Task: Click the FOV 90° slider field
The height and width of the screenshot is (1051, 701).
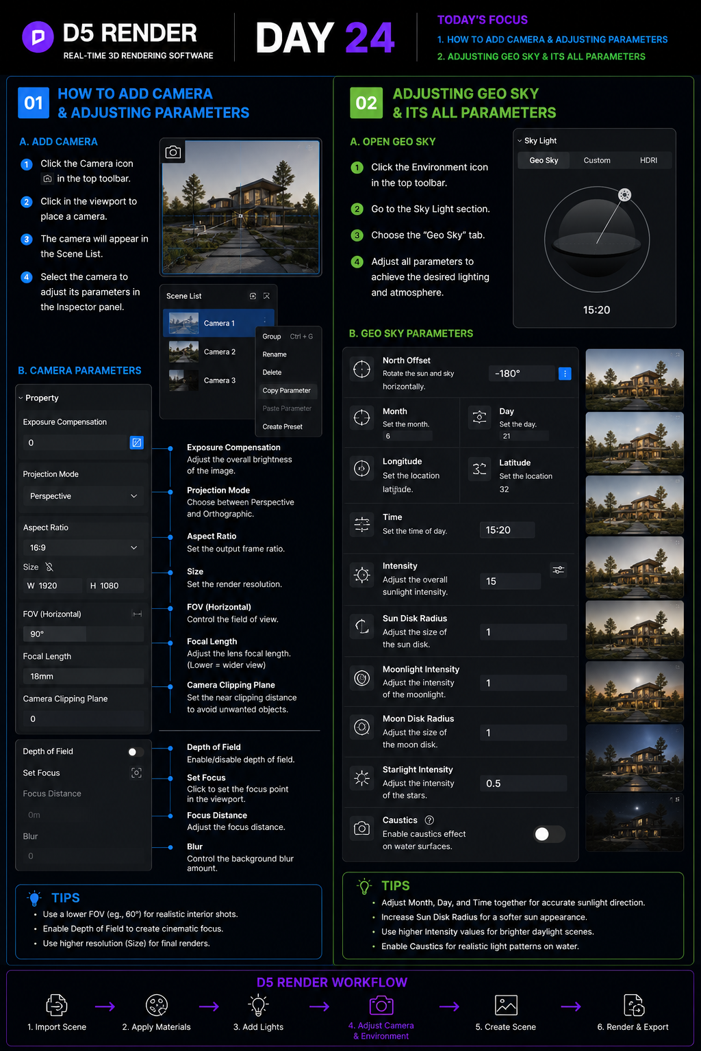Action: pyautogui.click(x=84, y=634)
